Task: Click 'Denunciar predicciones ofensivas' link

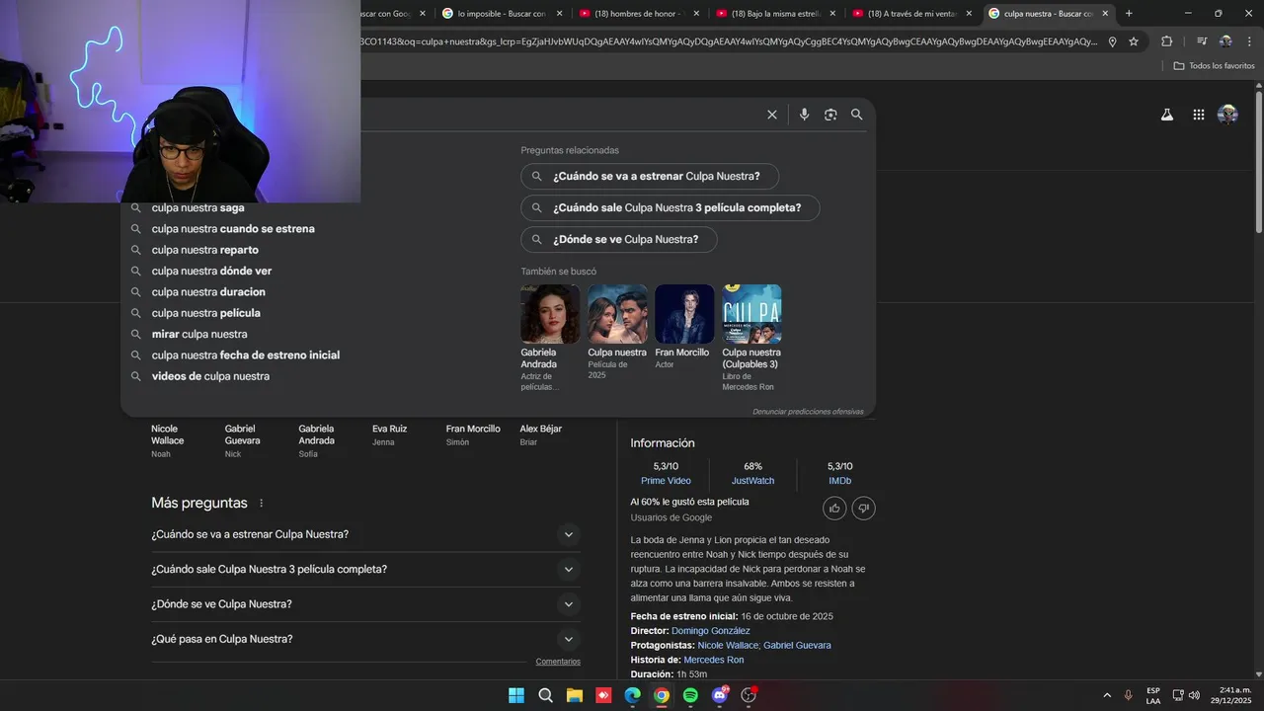Action: coord(808,412)
